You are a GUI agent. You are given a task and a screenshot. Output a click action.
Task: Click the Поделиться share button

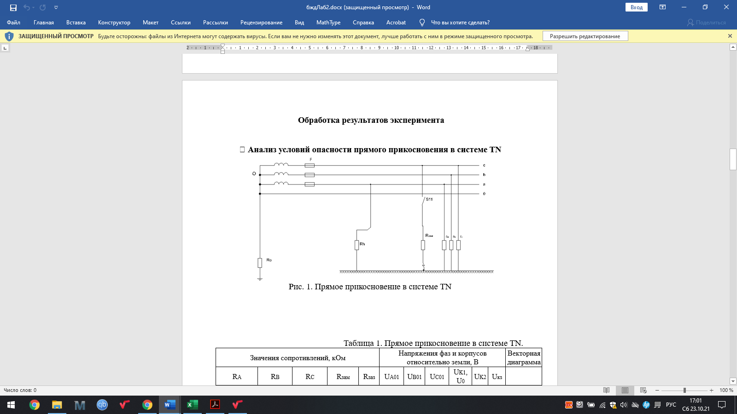(707, 23)
